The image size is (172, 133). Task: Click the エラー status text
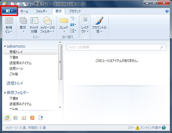point(131,128)
